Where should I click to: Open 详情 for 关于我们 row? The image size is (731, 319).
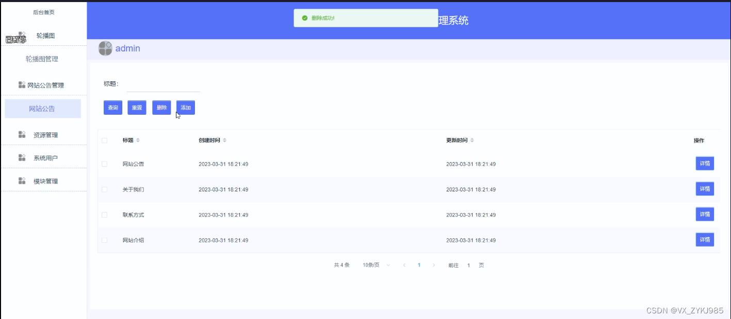(x=705, y=189)
